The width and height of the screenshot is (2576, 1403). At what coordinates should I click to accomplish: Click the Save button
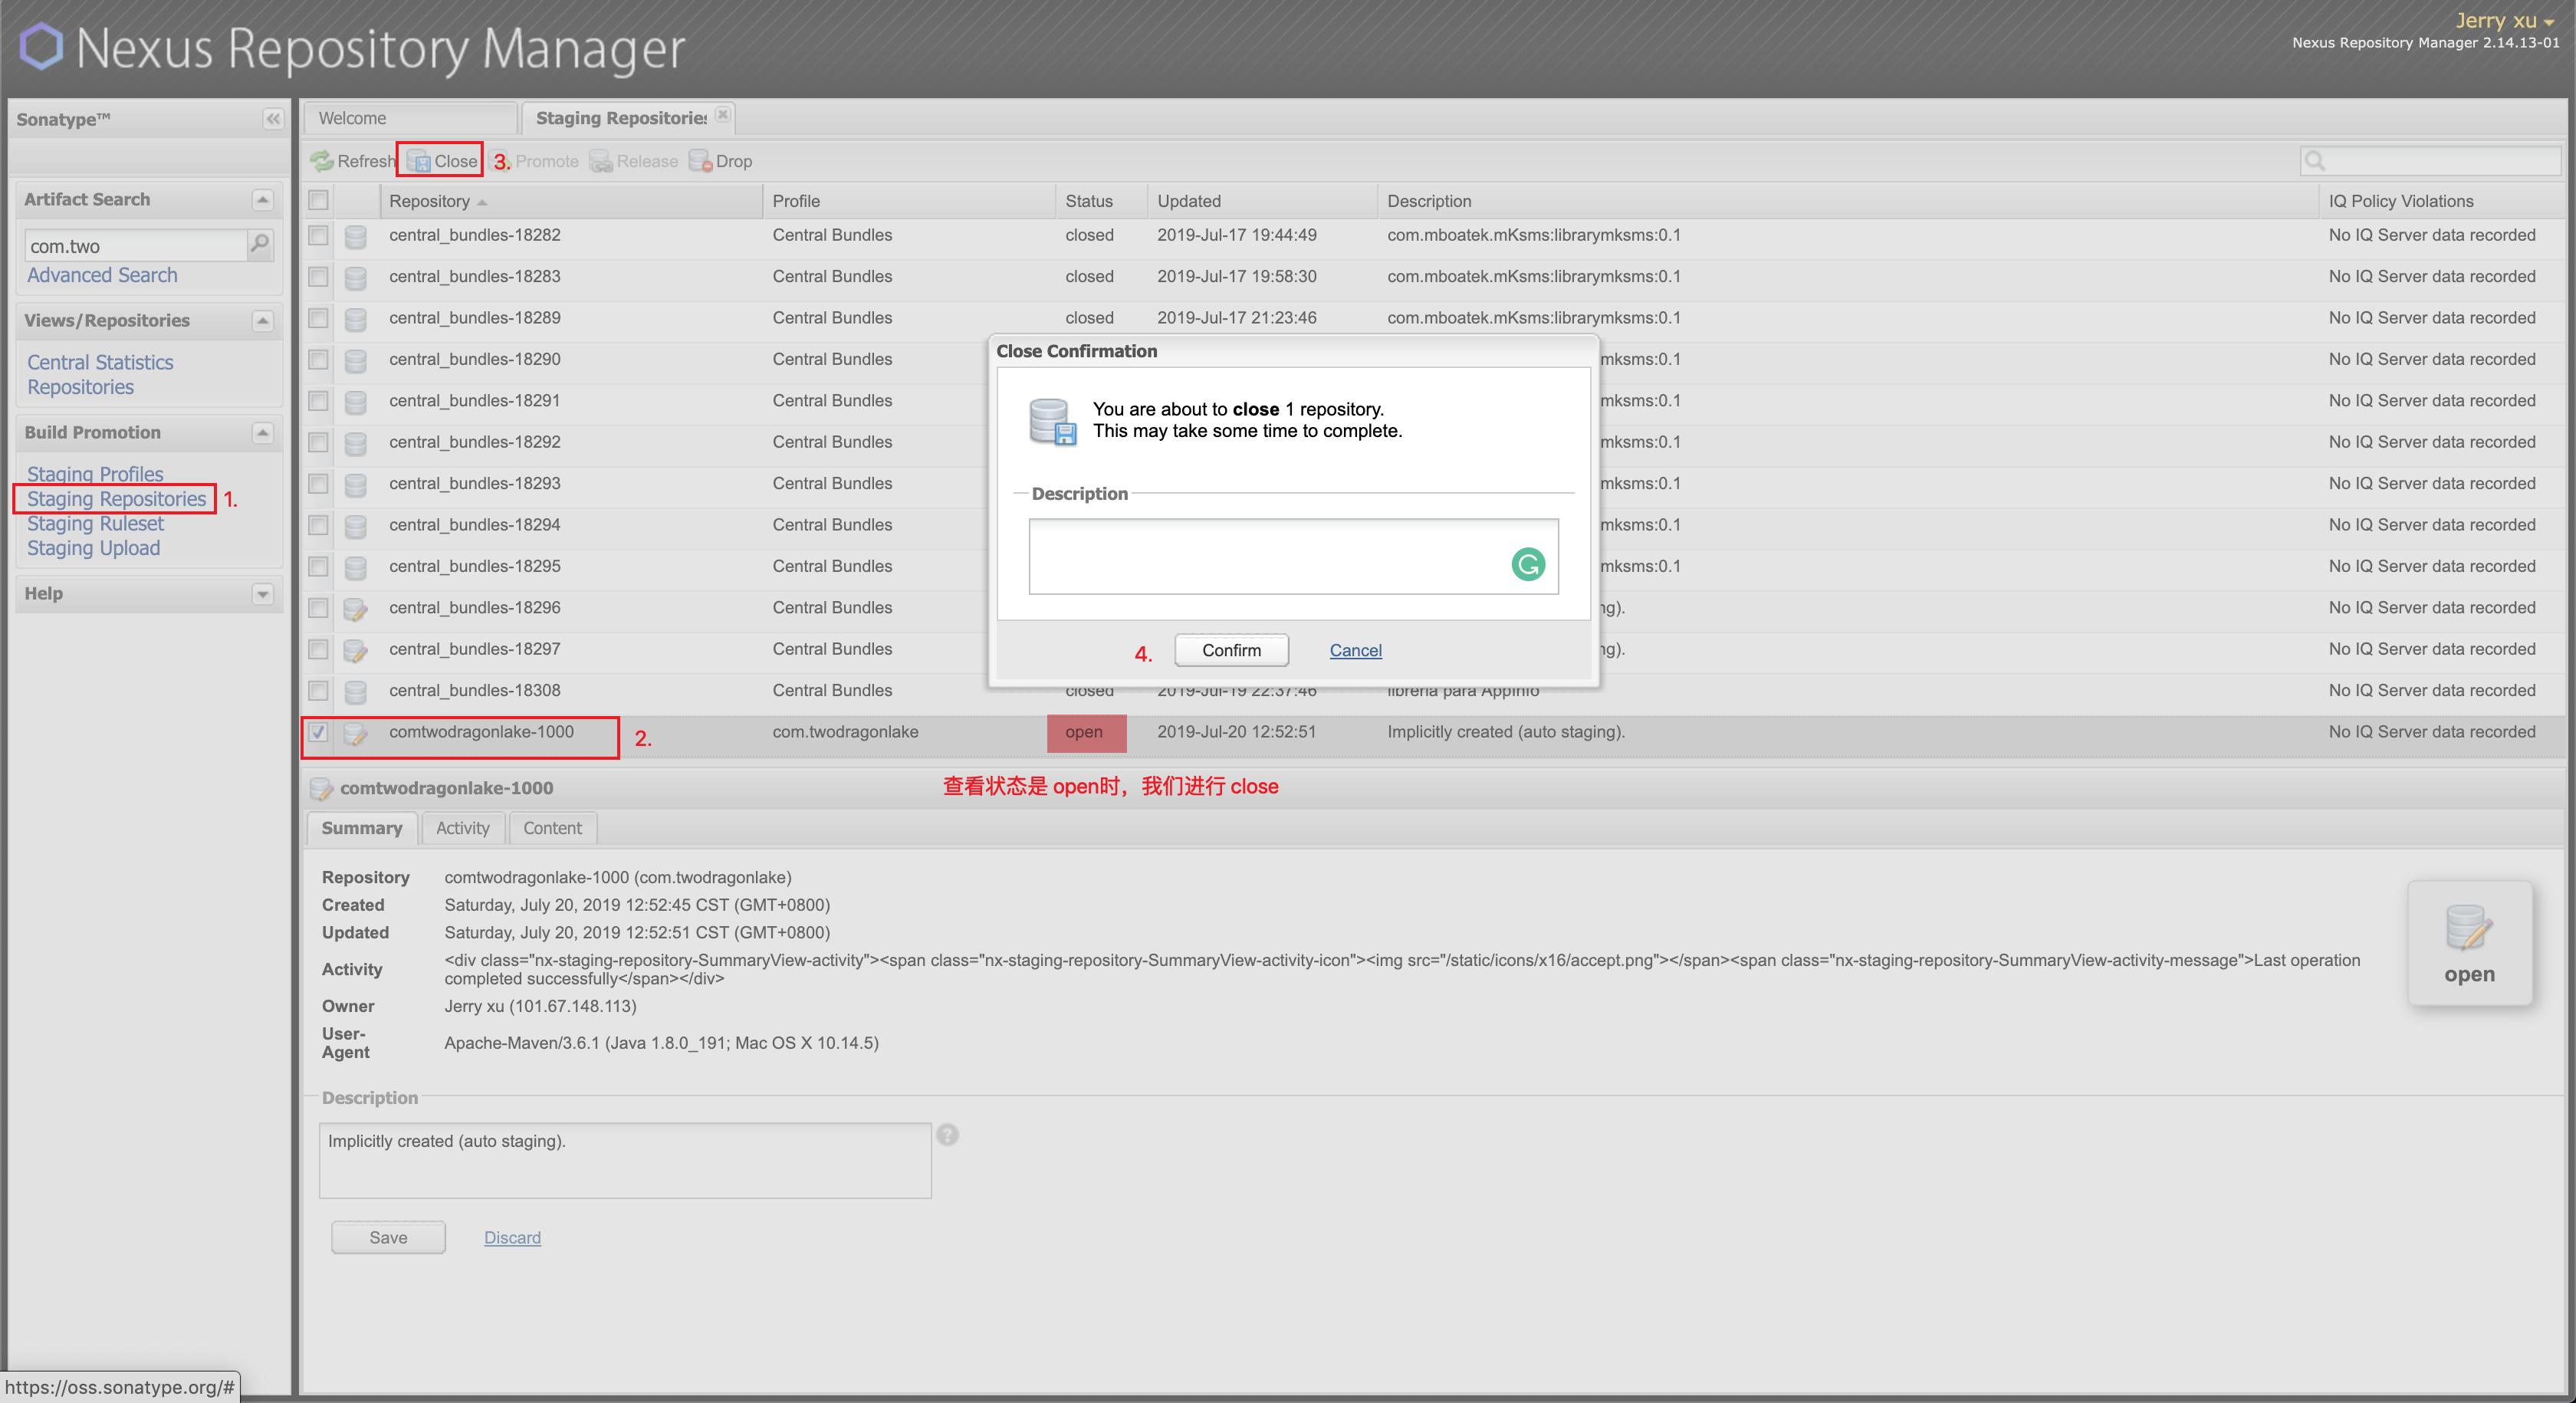coord(388,1237)
